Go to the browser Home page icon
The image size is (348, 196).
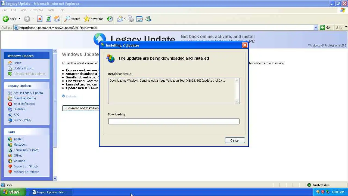(57, 19)
